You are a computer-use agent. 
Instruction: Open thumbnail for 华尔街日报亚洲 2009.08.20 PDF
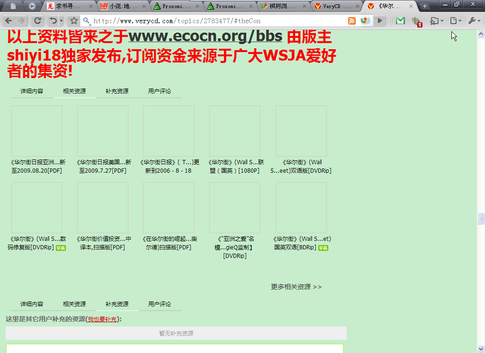(37, 131)
